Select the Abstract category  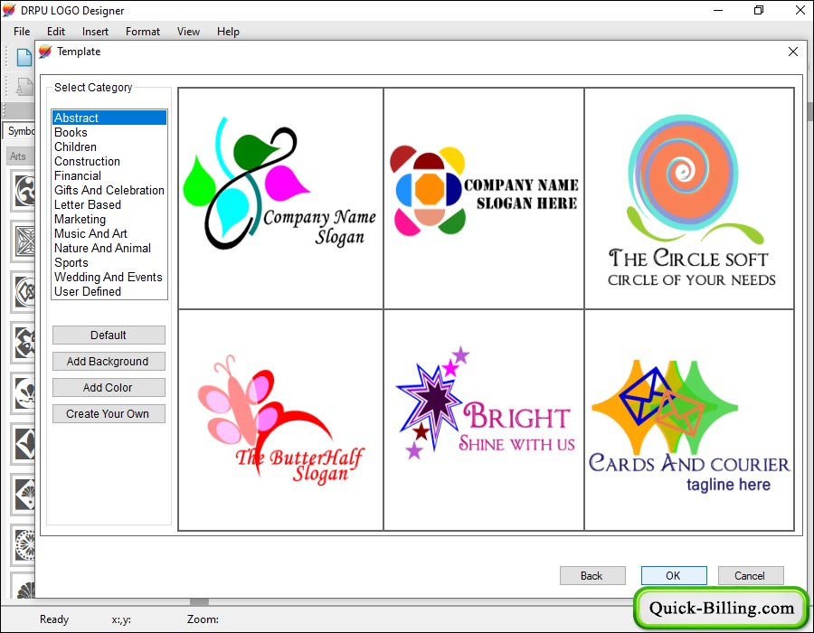pyautogui.click(x=109, y=118)
